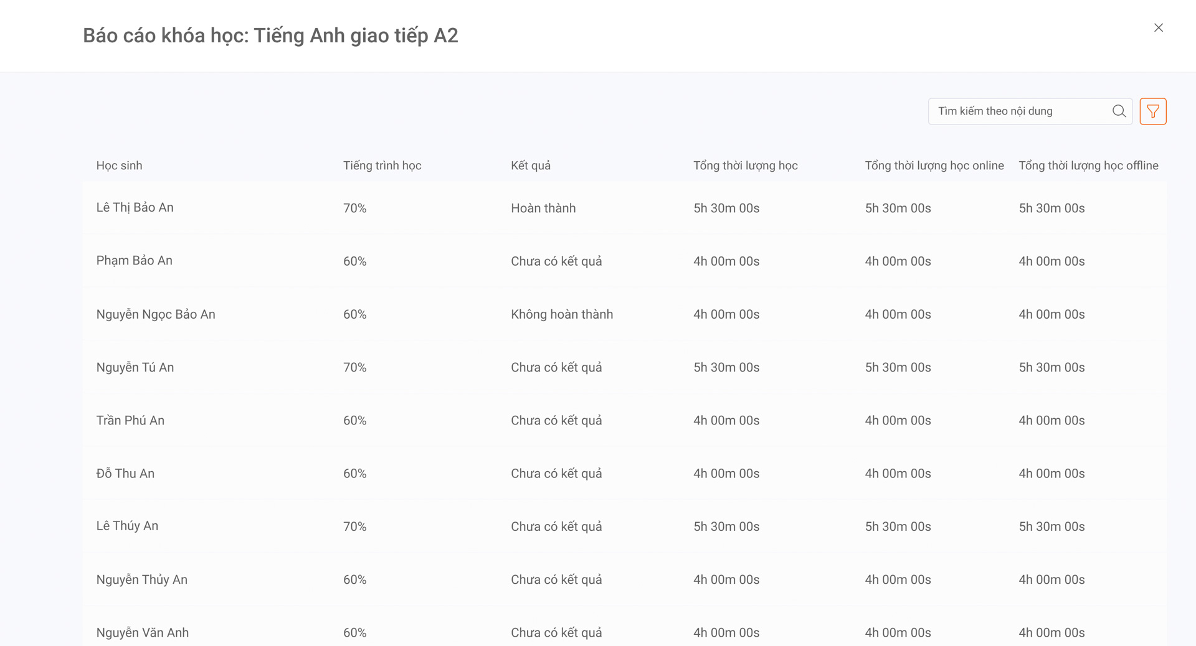Screen dimensions: 1196x646
Task: Click the 'Tiếng trình học' column header
Action: 382,166
